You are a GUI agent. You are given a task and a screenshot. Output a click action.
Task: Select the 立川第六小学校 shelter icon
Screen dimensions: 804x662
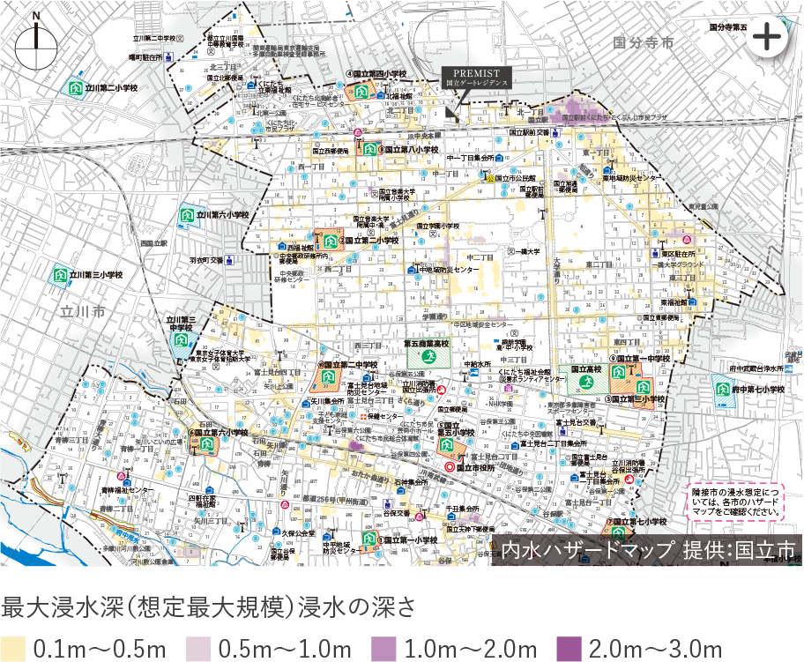pyautogui.click(x=187, y=214)
